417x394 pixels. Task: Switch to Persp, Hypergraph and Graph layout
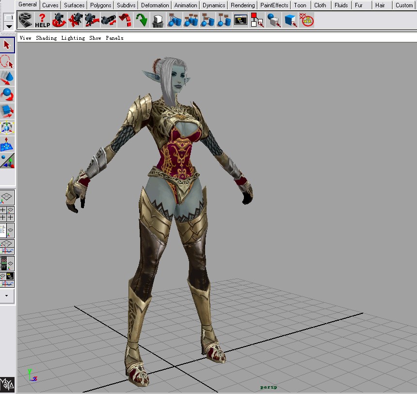click(7, 280)
